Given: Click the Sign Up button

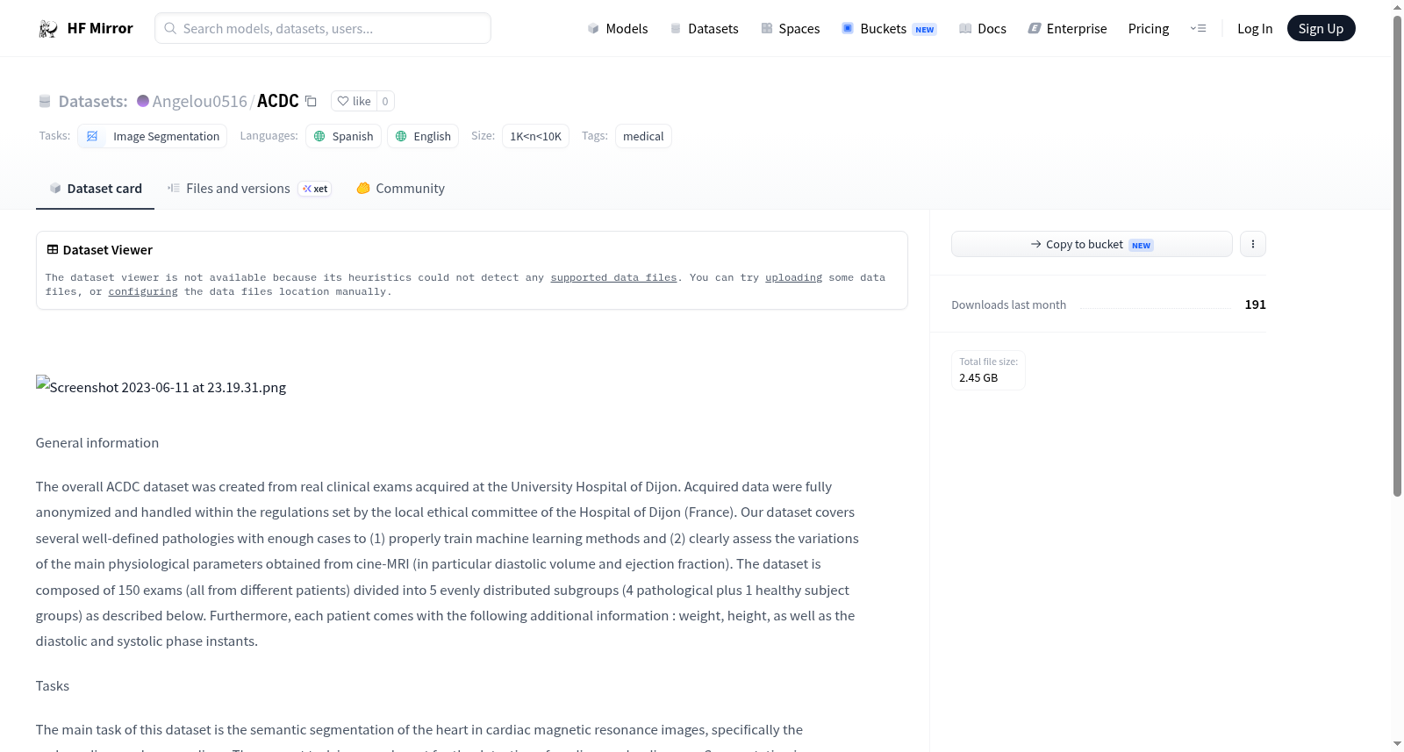Looking at the screenshot, I should [x=1321, y=28].
